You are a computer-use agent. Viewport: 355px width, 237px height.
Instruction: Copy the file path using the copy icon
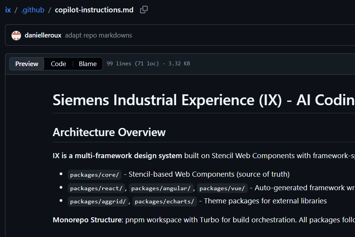pyautogui.click(x=144, y=9)
